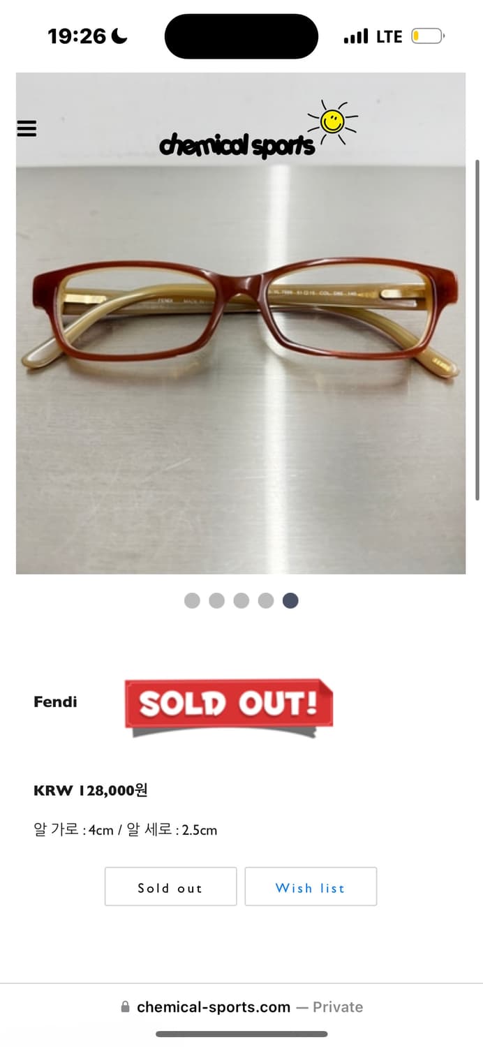Viewport: 483px width, 1047px height.
Task: Tap the cellular signal bars icon
Action: click(x=356, y=36)
